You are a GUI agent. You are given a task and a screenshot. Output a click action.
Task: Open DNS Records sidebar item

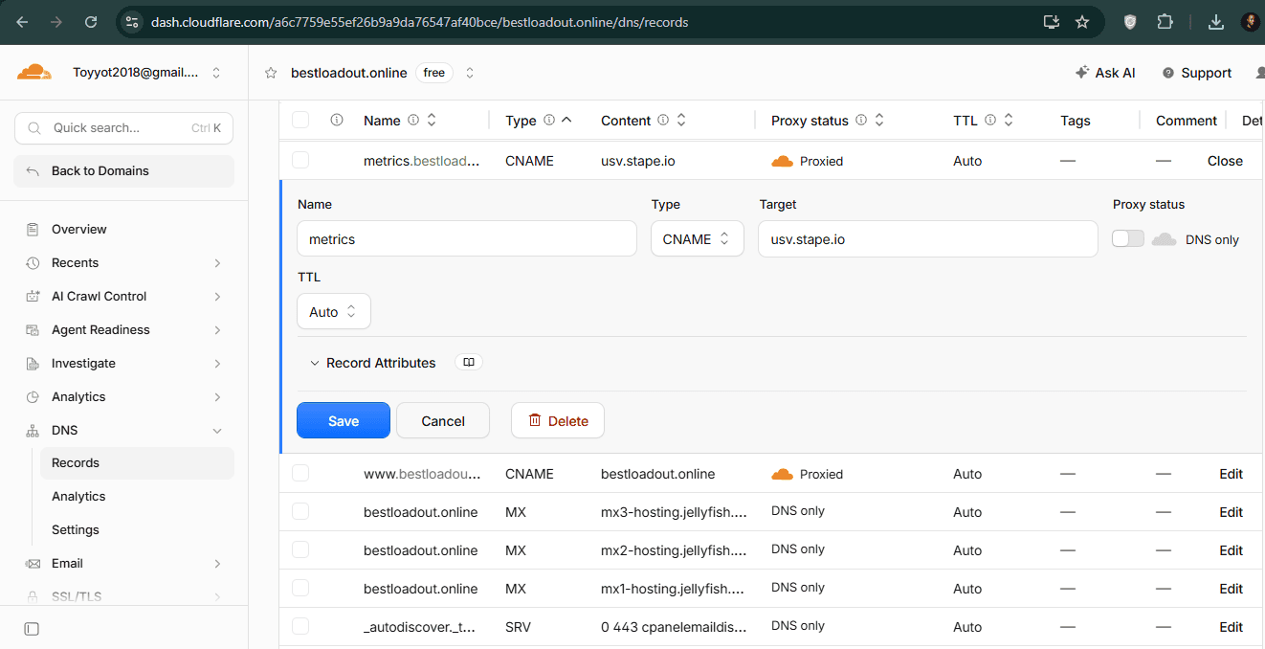(137, 462)
